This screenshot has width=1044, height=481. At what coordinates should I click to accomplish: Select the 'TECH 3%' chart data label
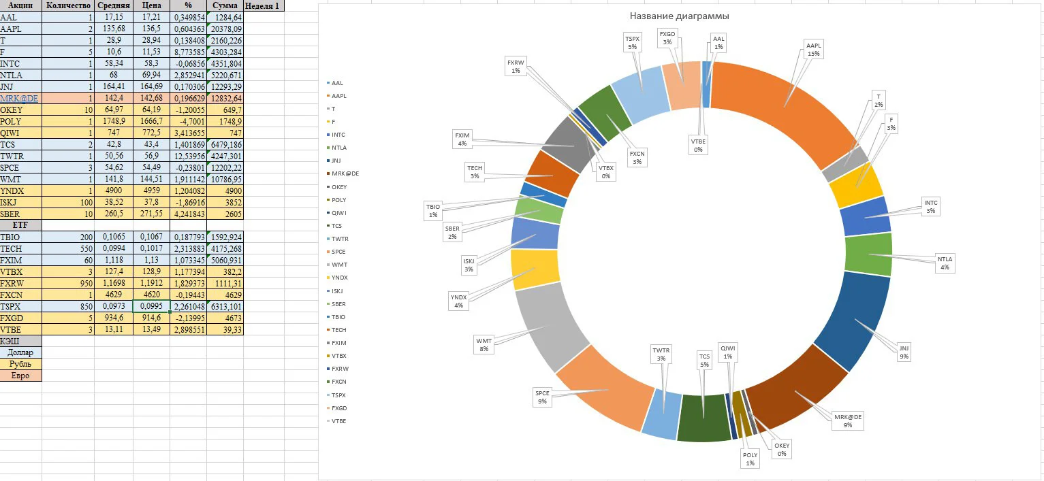475,171
